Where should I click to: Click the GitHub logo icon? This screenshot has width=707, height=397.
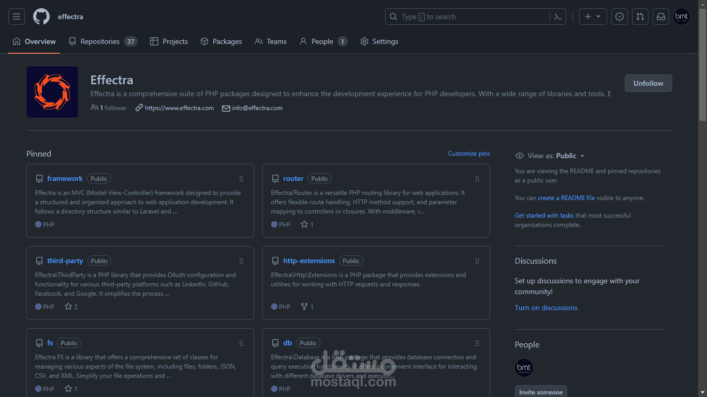[41, 17]
